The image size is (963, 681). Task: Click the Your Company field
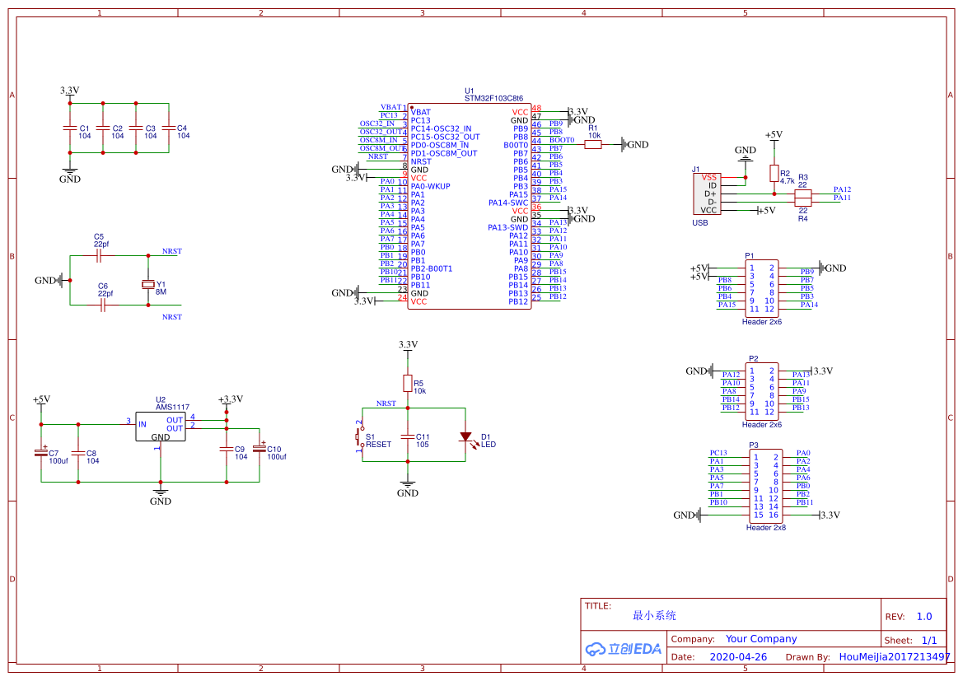(761, 639)
